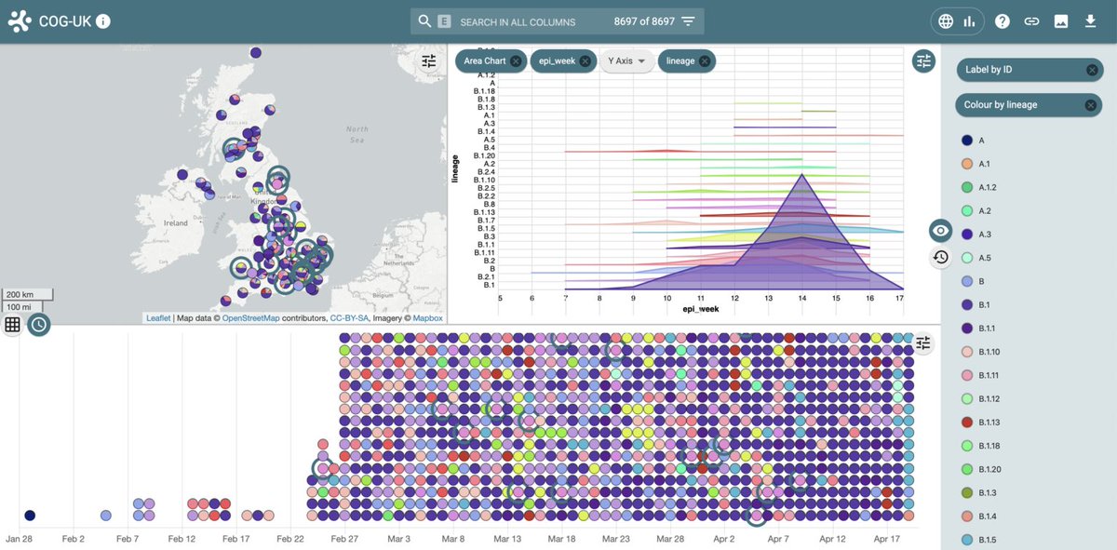Toggle the exact match E search icon
This screenshot has width=1117, height=550.
point(444,21)
